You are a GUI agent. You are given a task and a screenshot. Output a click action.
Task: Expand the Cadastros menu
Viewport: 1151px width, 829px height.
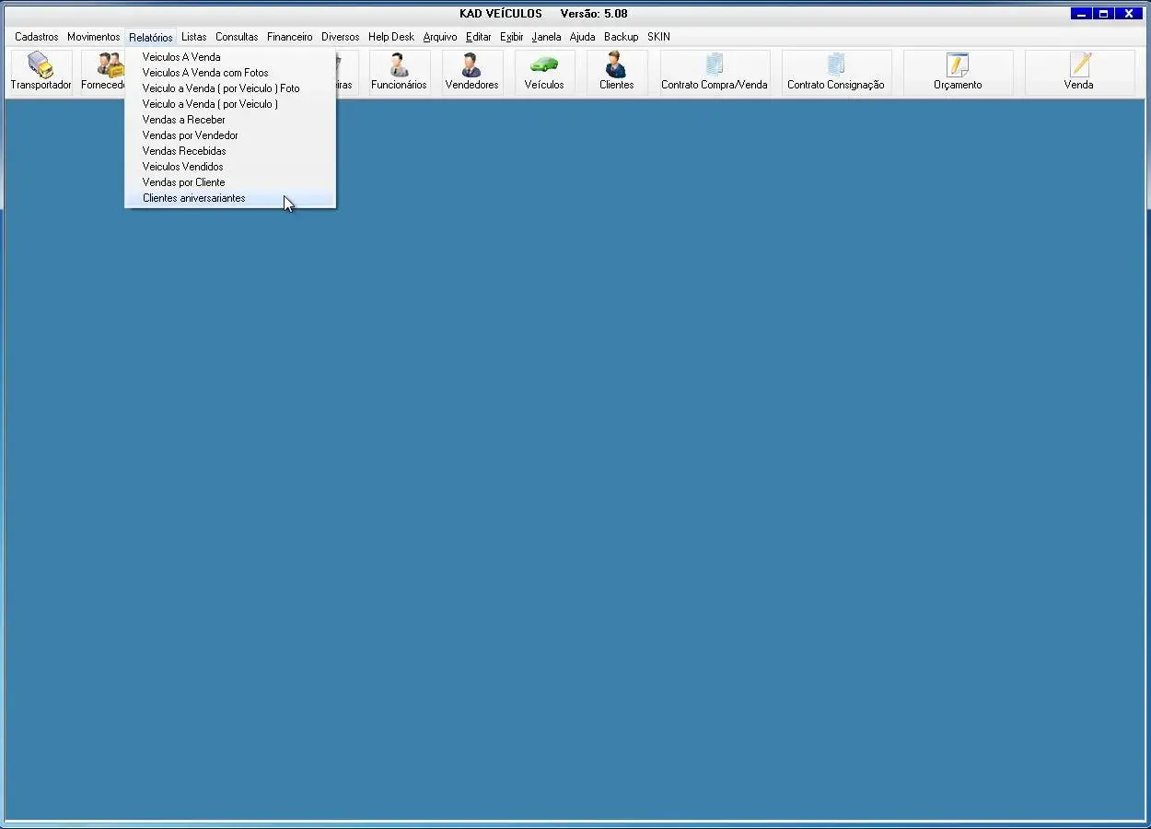[37, 37]
